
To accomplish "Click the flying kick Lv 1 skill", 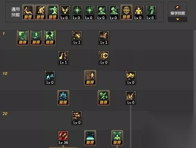I will [77, 38].
